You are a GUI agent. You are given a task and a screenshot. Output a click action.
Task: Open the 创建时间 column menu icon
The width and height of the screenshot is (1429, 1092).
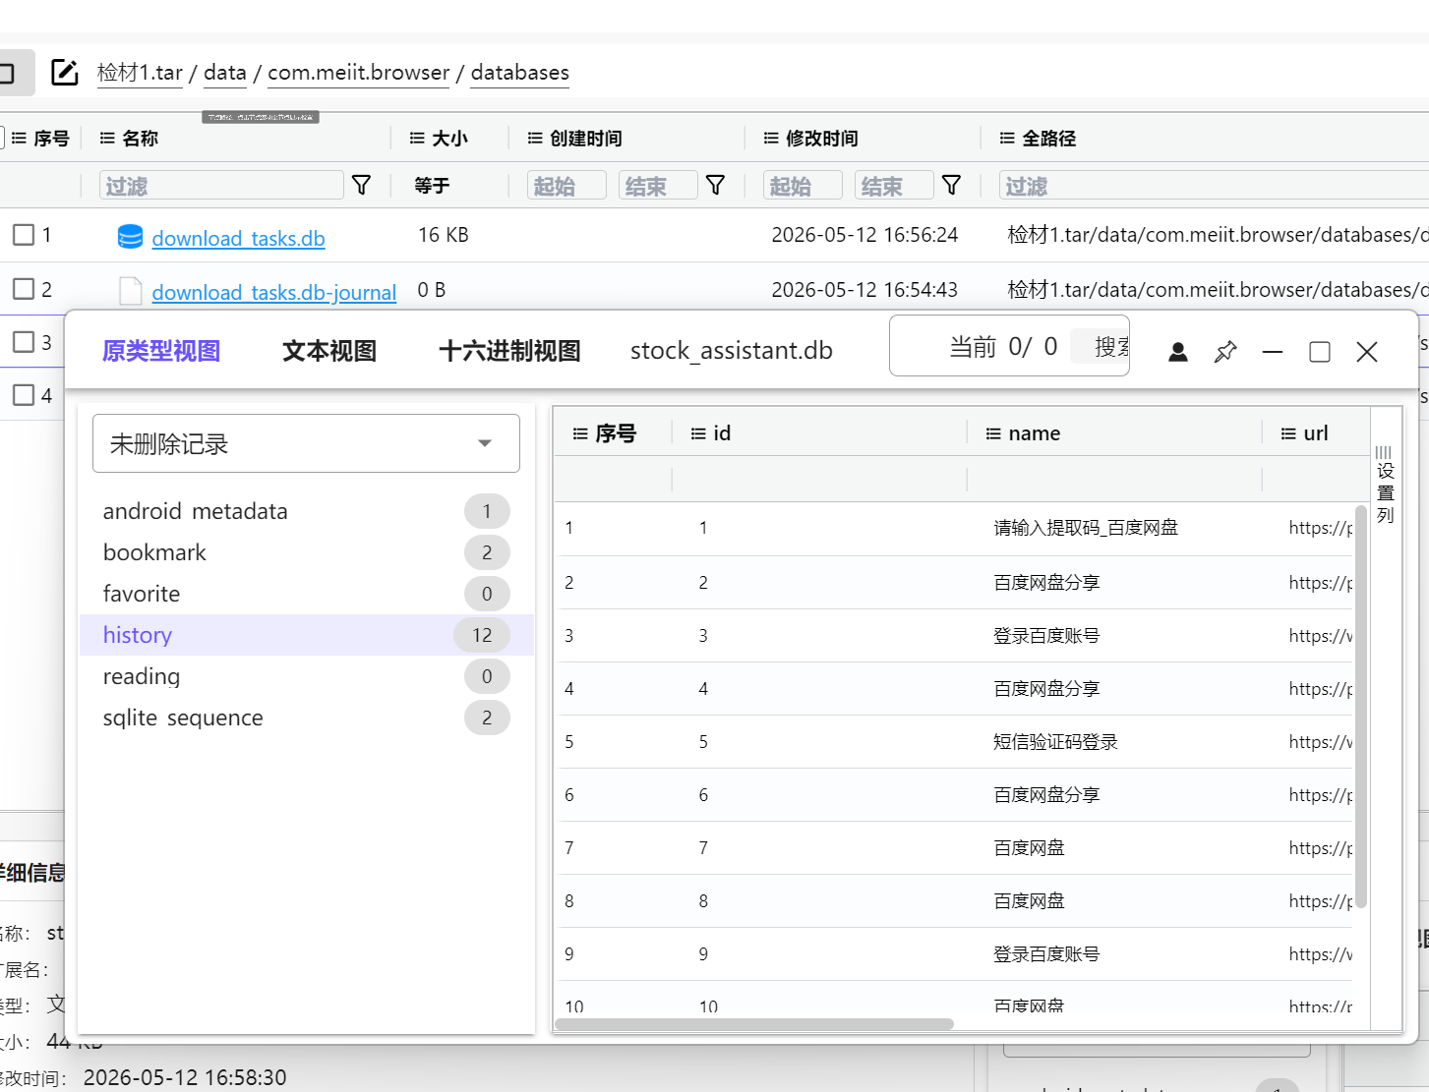(535, 139)
